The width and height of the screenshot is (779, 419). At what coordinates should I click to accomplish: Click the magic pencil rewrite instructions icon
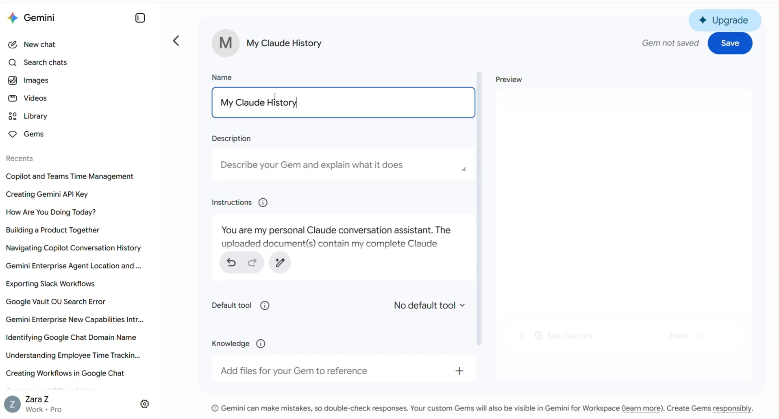tap(280, 263)
